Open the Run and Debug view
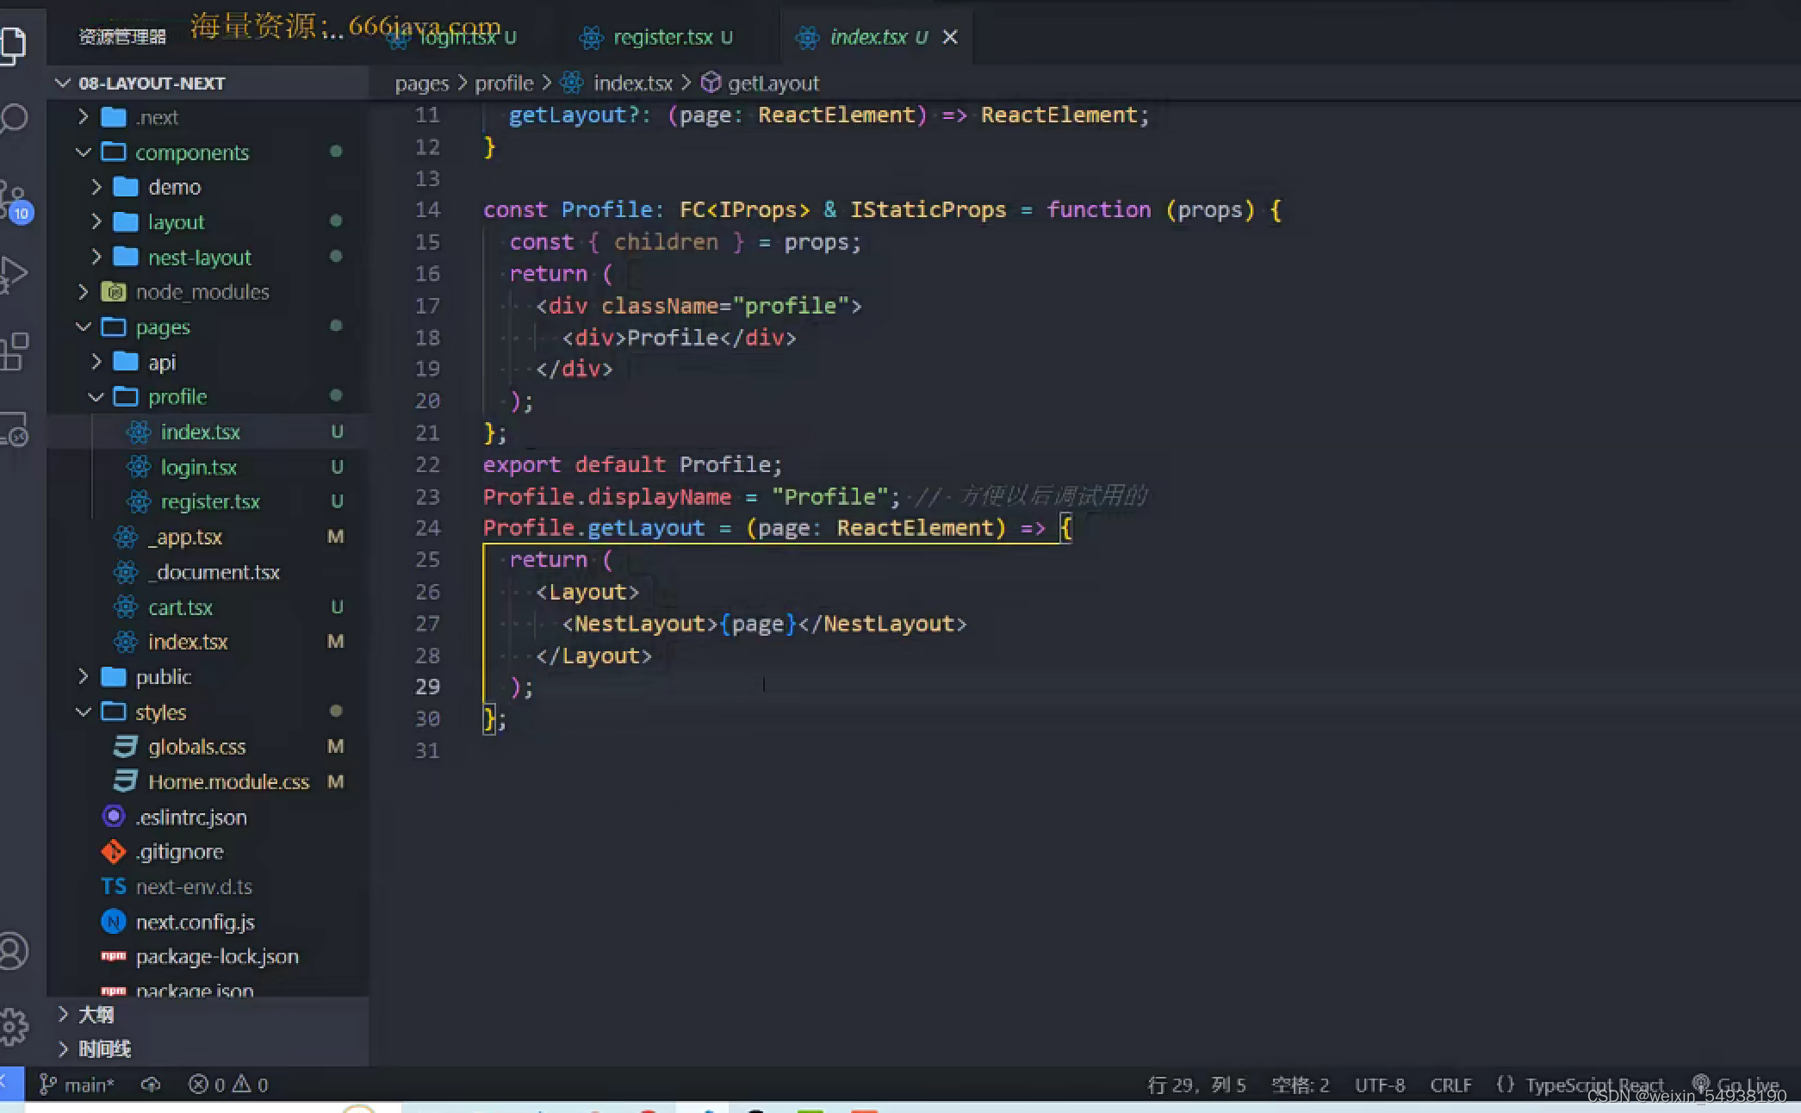 (x=13, y=276)
